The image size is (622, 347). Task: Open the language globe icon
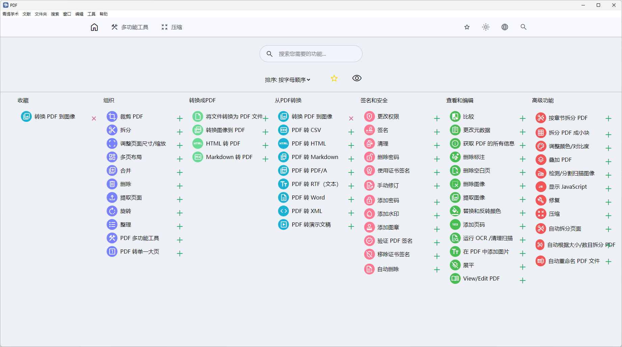505,27
